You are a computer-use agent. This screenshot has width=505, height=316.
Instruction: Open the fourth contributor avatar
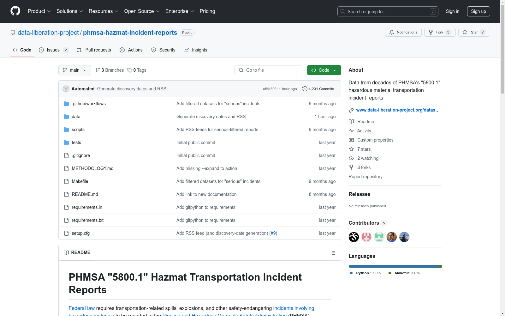(392, 237)
